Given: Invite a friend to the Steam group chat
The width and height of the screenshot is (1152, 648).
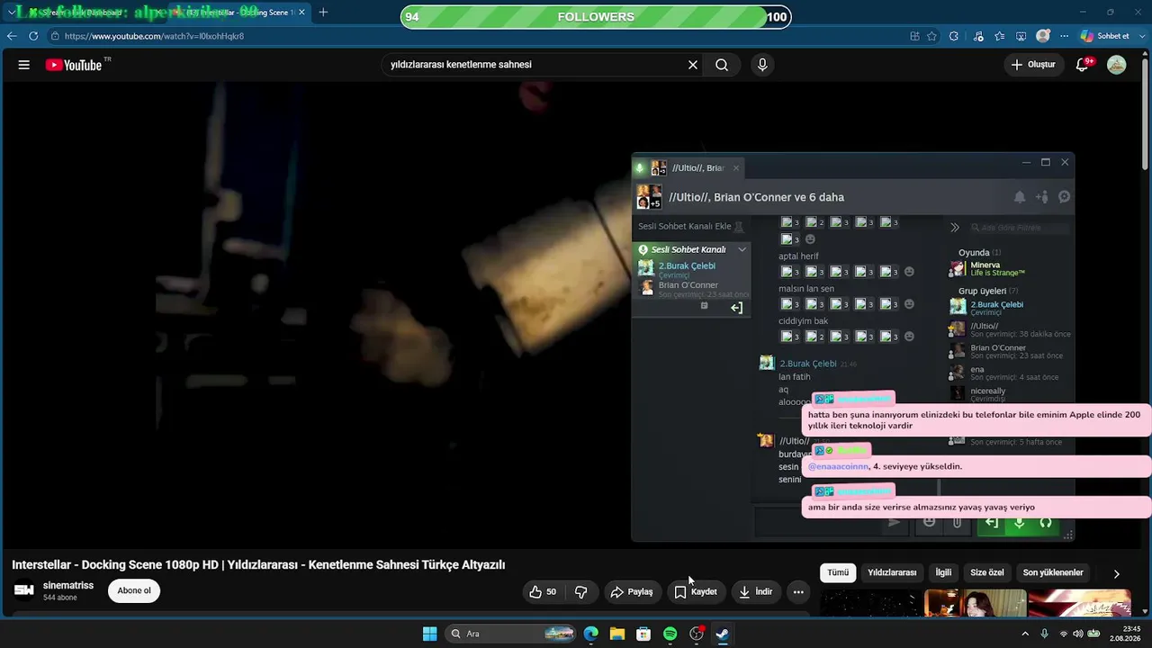Looking at the screenshot, I should tap(1042, 197).
